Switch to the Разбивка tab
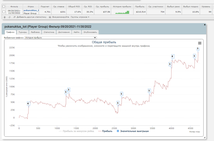The width and height of the screenshot is (214, 141). 35,32
